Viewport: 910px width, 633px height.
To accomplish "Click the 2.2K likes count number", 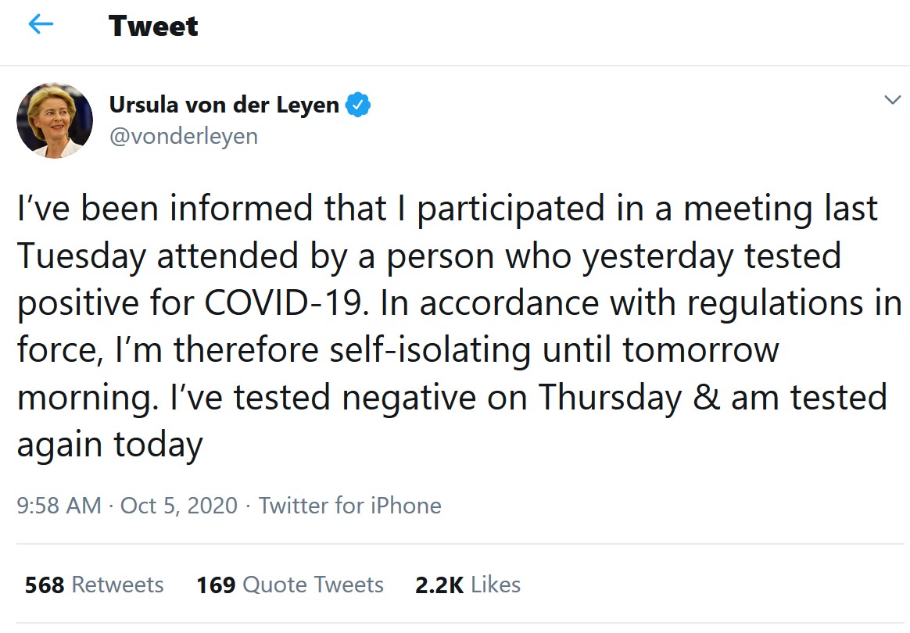I will coord(439,585).
